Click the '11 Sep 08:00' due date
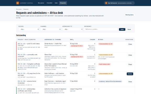The height and width of the screenshot is (94, 151). pyautogui.click(x=74, y=81)
